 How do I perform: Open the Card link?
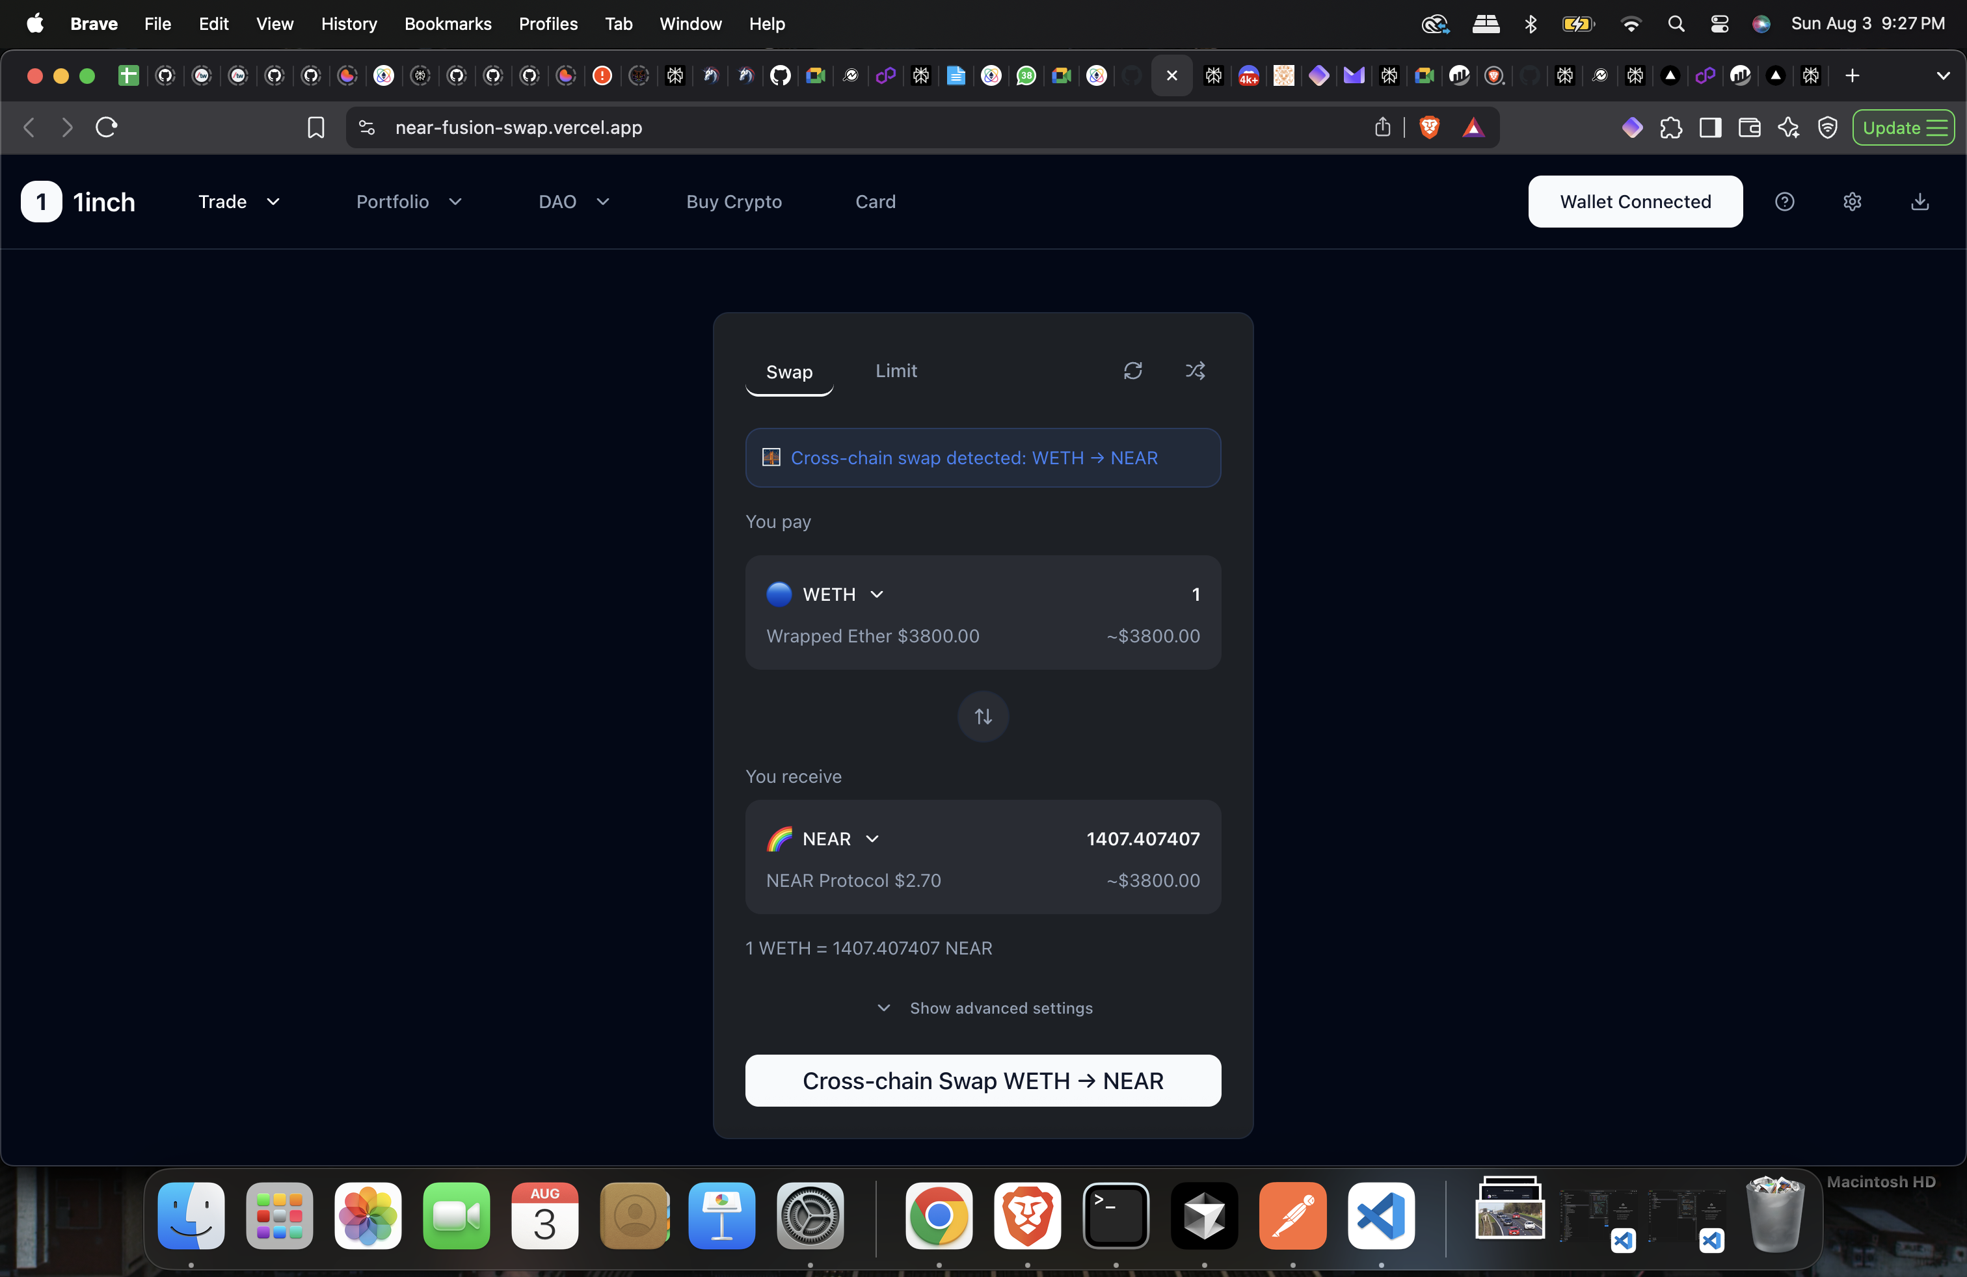(876, 202)
